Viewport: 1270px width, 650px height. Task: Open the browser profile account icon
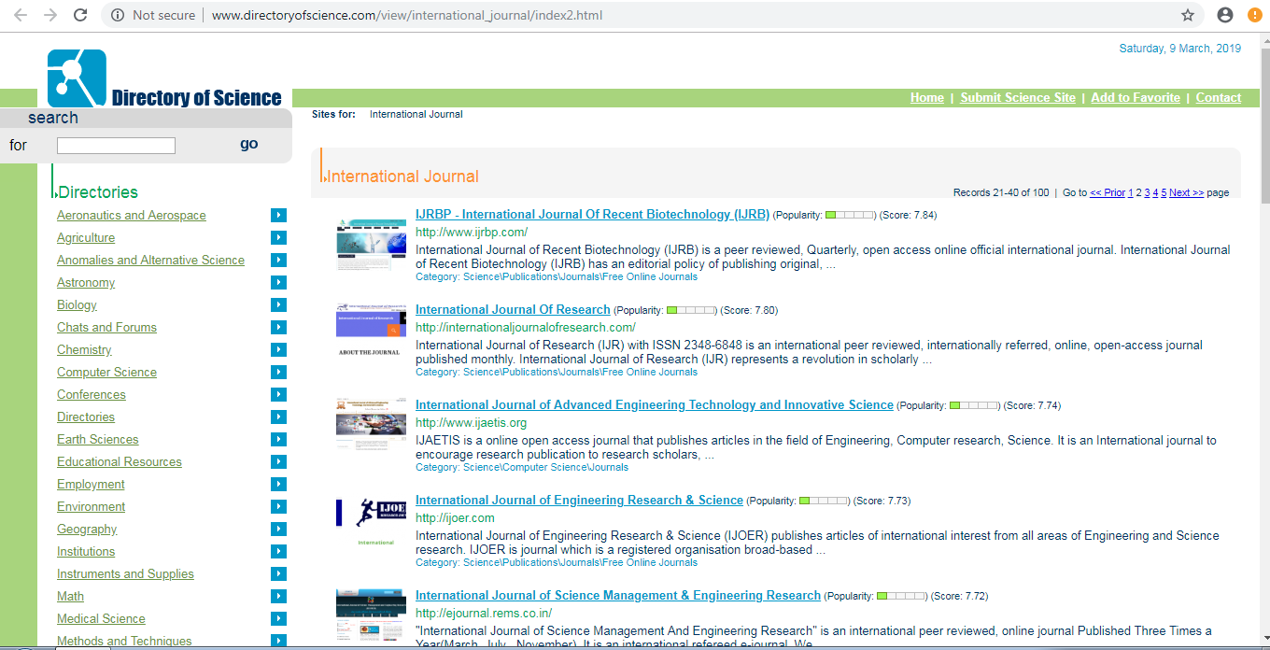(x=1225, y=15)
